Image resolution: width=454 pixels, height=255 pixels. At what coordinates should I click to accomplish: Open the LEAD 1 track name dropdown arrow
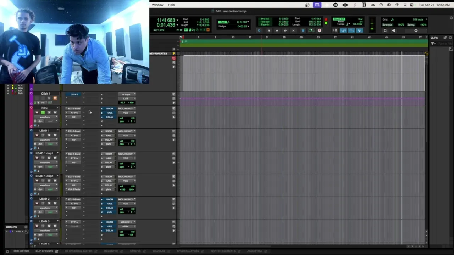[x=57, y=131]
